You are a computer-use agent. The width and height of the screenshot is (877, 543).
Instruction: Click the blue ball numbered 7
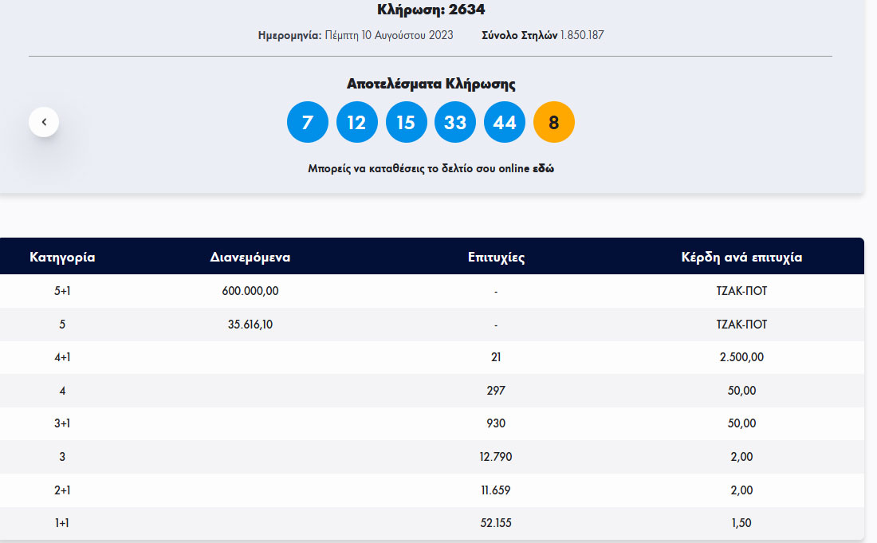308,122
